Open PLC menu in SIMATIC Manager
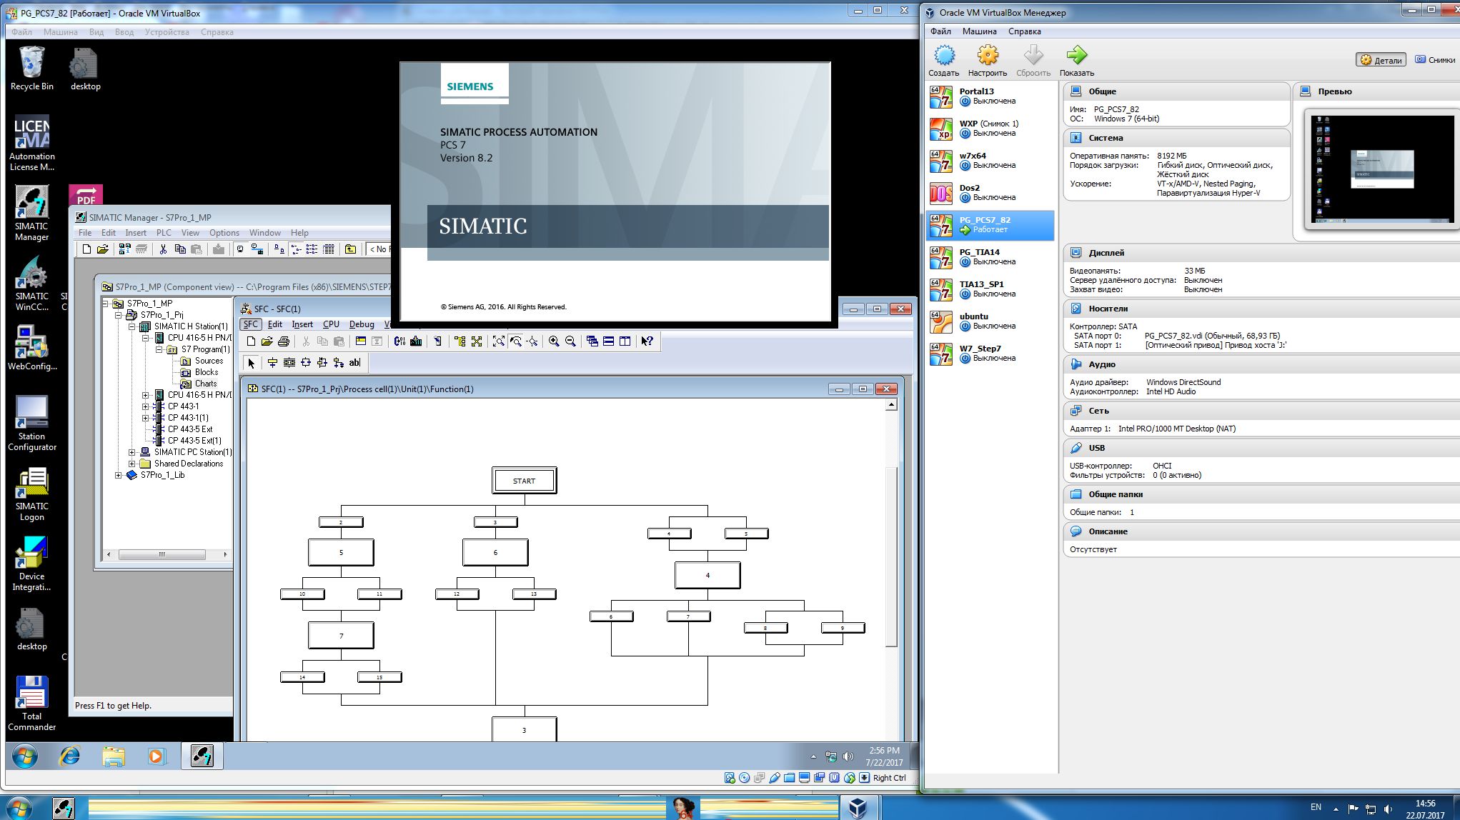The width and height of the screenshot is (1460, 820). (164, 233)
